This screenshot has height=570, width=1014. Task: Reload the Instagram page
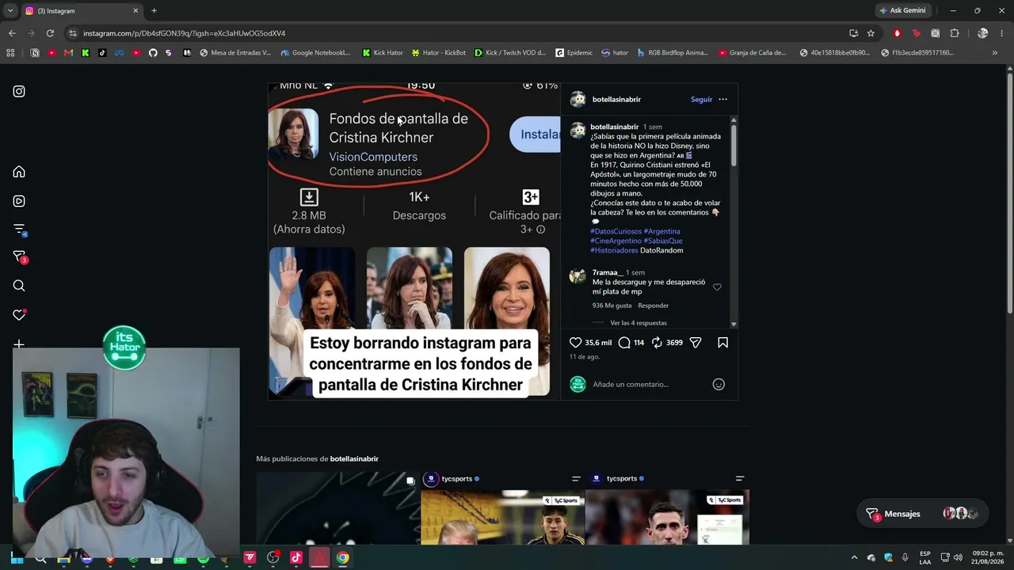tap(50, 33)
